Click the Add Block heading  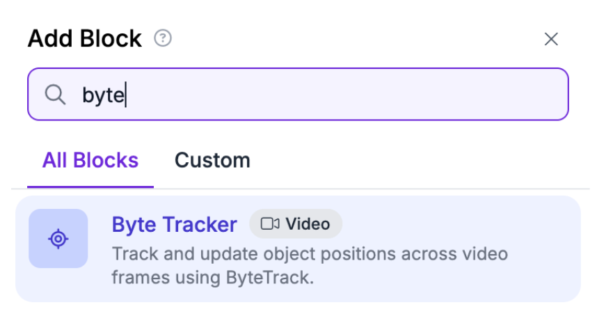click(x=84, y=38)
